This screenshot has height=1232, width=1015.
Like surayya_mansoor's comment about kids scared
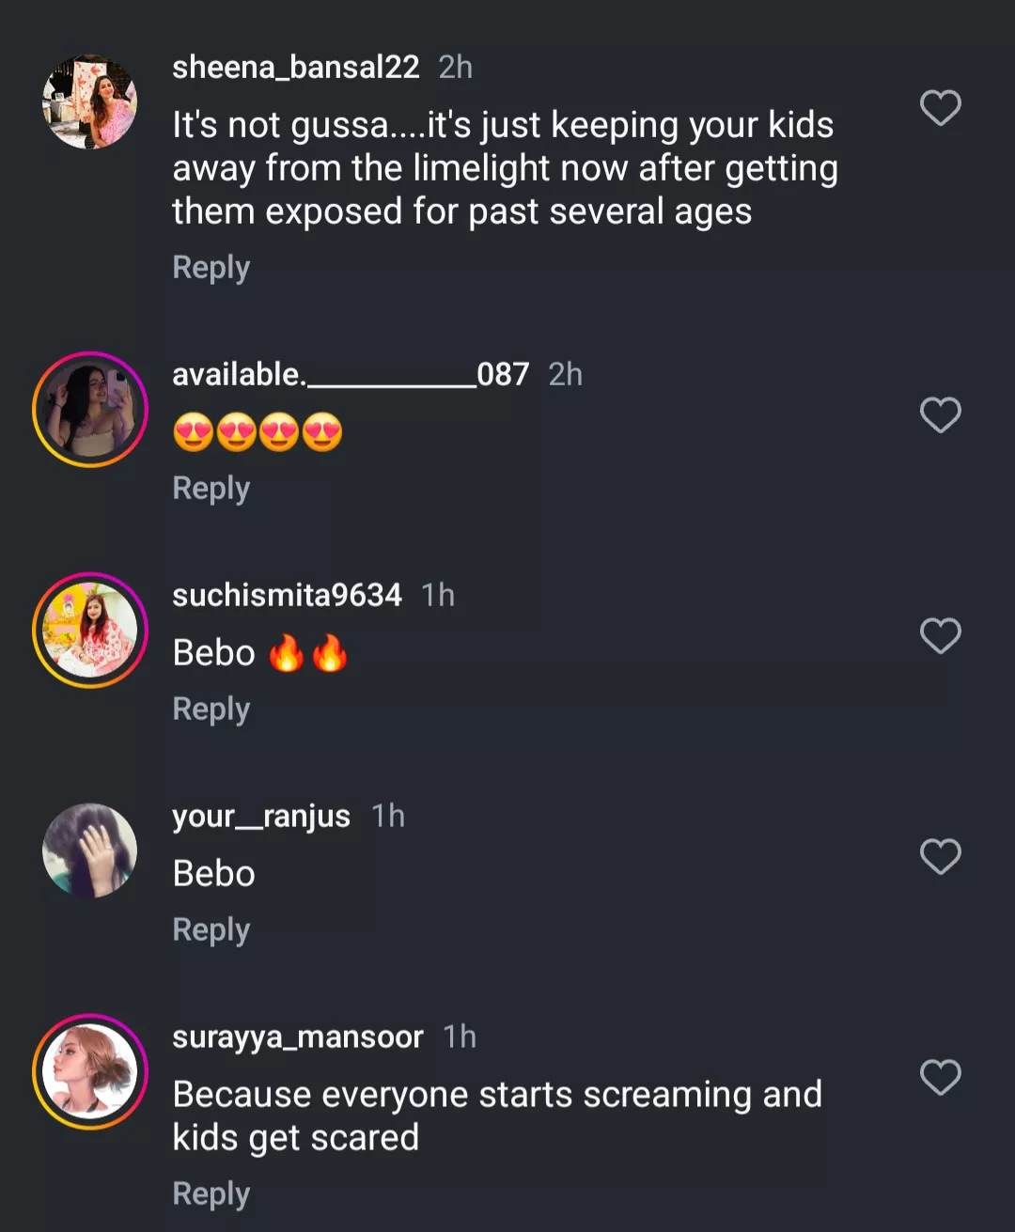tap(940, 1077)
